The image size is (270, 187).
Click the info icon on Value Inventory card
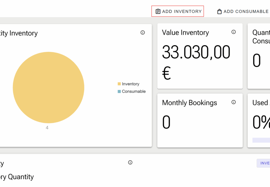[234, 32]
